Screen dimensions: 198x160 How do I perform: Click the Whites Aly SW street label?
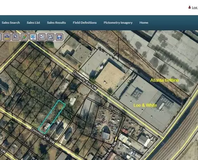coord(109,151)
